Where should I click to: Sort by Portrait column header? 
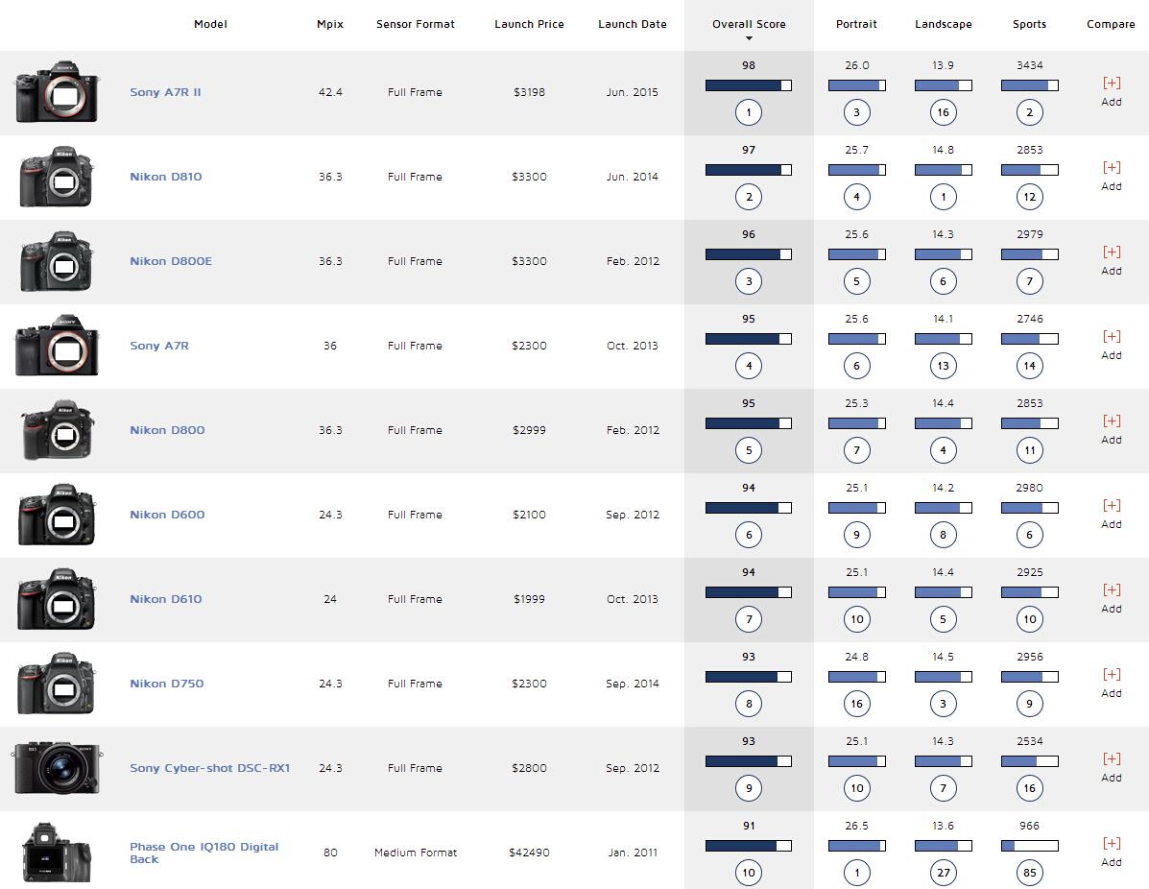856,24
